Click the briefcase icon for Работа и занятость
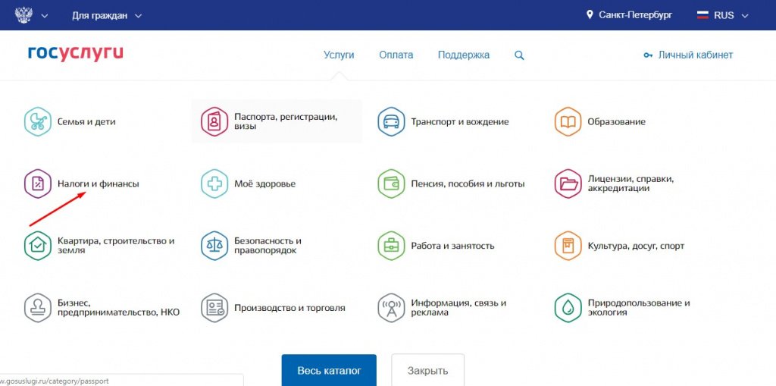Viewport: 776px width, 386px height. 391,246
